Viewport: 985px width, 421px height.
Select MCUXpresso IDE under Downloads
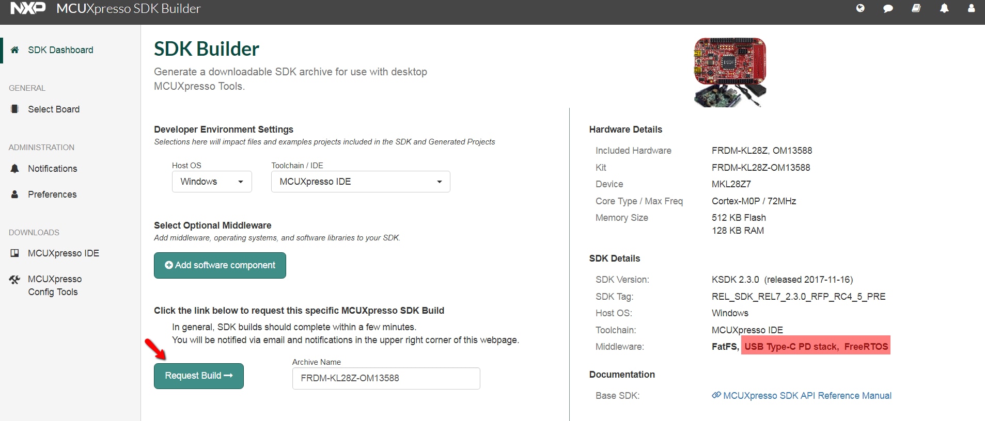(63, 253)
